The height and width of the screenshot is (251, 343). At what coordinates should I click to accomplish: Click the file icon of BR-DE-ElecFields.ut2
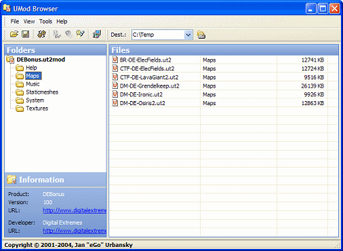(115, 60)
